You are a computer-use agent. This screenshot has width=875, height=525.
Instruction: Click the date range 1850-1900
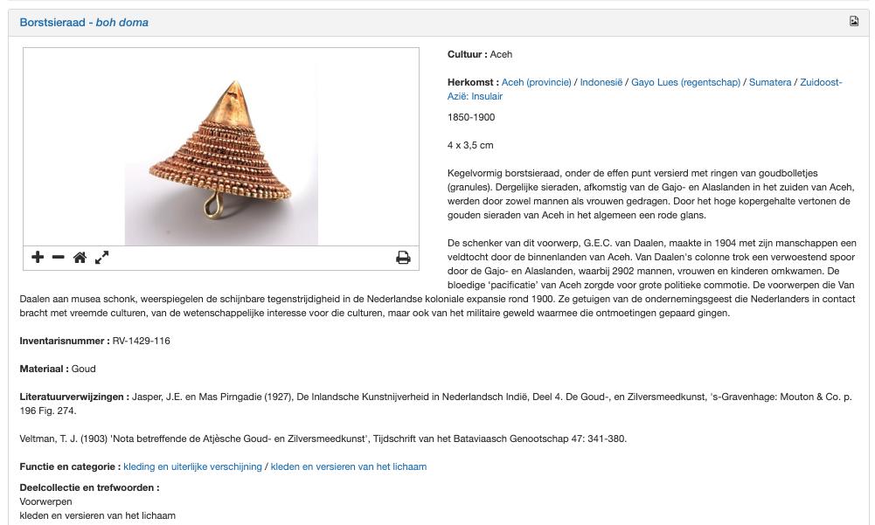(x=471, y=117)
